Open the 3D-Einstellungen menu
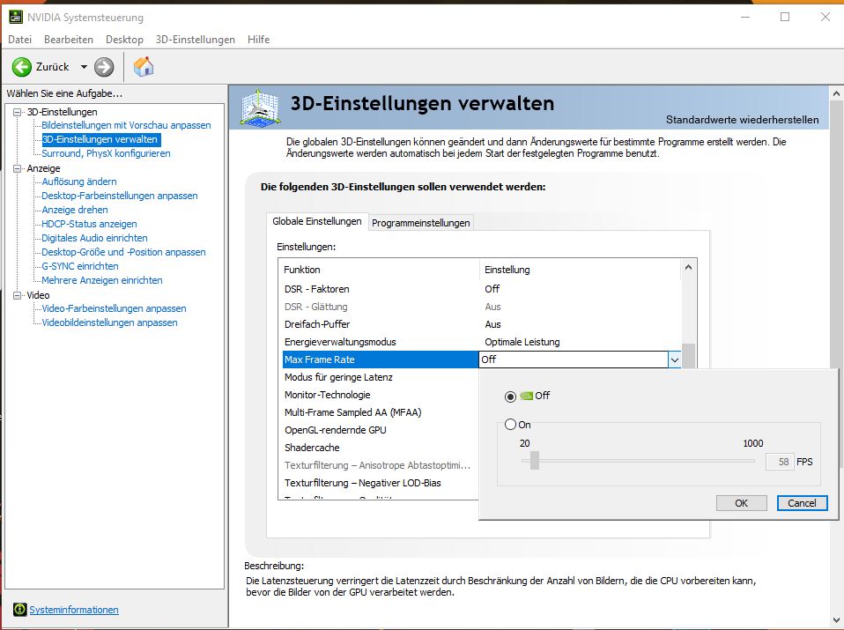 (x=196, y=40)
